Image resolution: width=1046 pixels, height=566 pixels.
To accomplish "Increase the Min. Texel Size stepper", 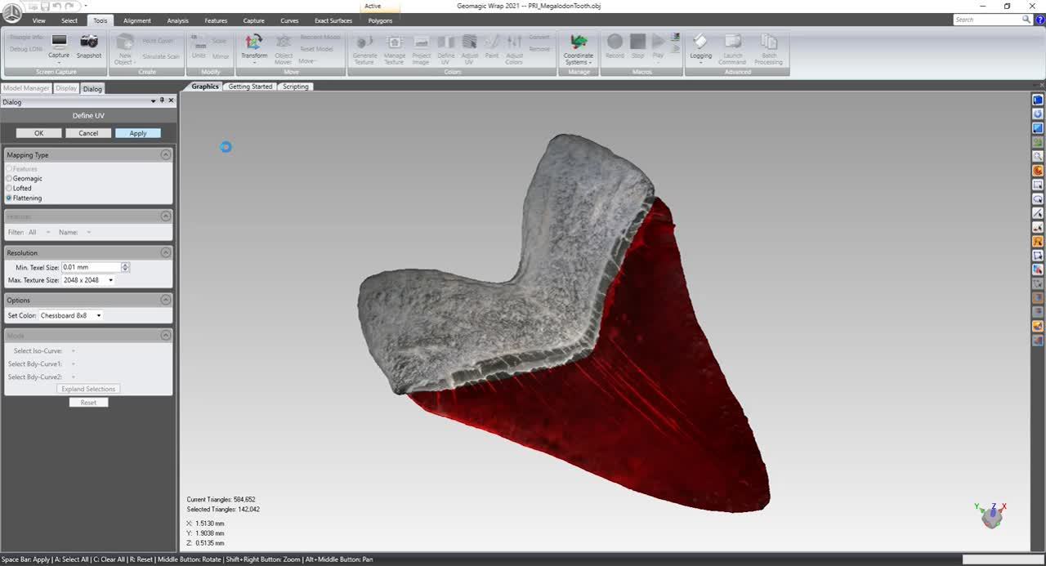I will pyautogui.click(x=125, y=265).
